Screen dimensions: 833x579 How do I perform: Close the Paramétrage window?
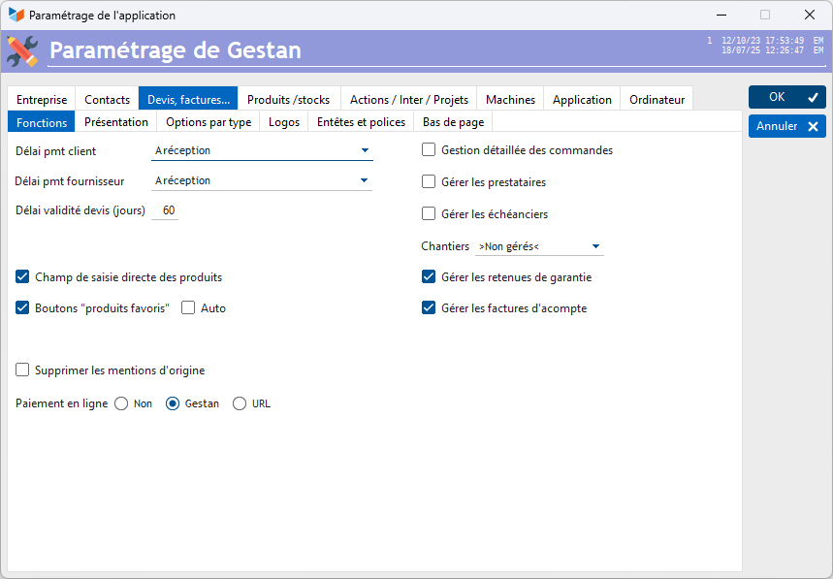809,16
